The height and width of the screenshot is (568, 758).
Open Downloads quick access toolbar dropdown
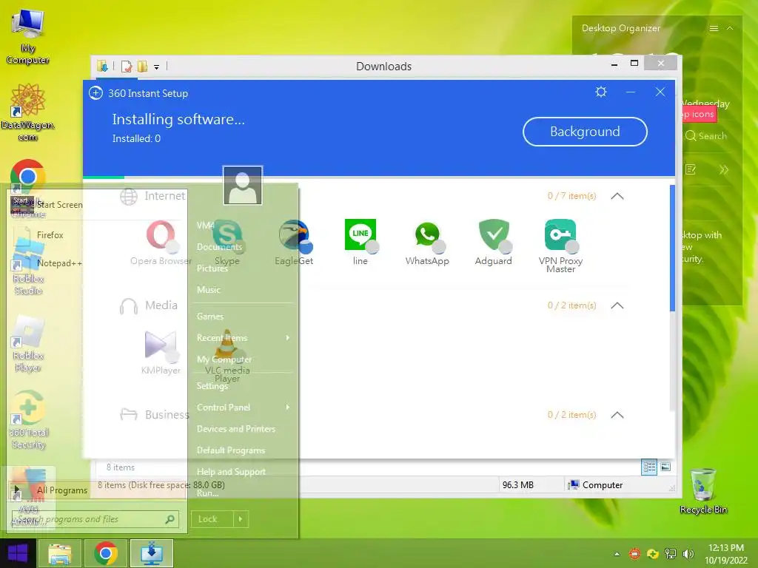pos(157,67)
